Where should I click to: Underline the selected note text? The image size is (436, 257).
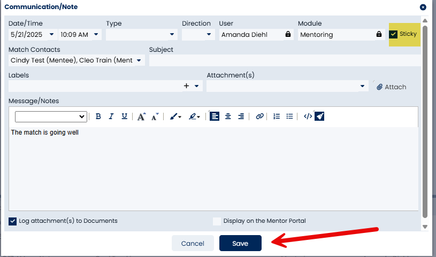pos(124,116)
